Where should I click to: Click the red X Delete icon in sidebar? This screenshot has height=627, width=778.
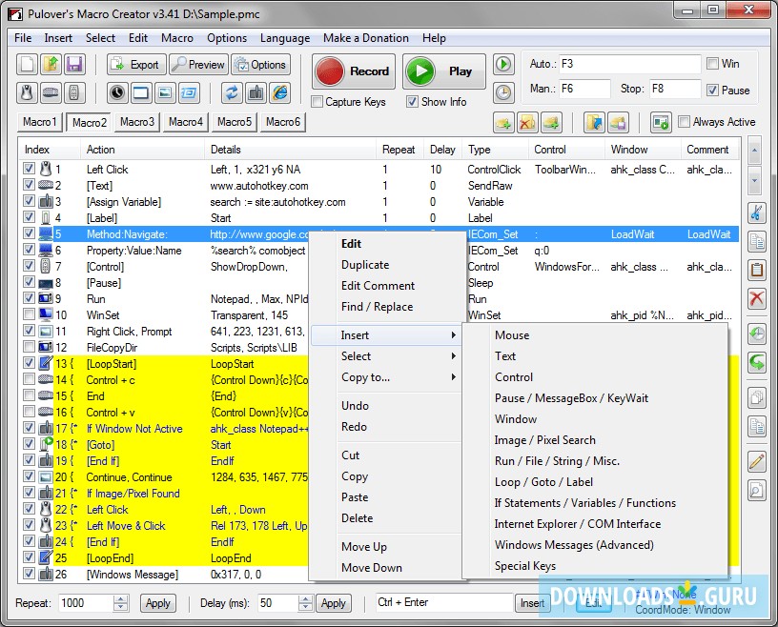click(757, 298)
